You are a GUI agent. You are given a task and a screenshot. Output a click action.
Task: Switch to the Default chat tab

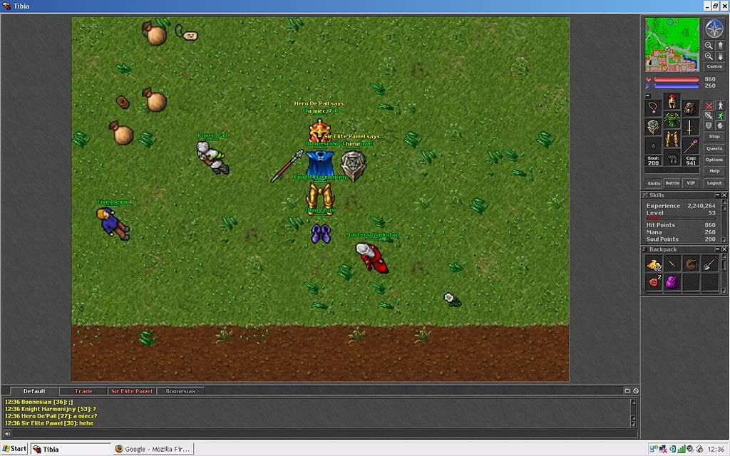coord(34,391)
